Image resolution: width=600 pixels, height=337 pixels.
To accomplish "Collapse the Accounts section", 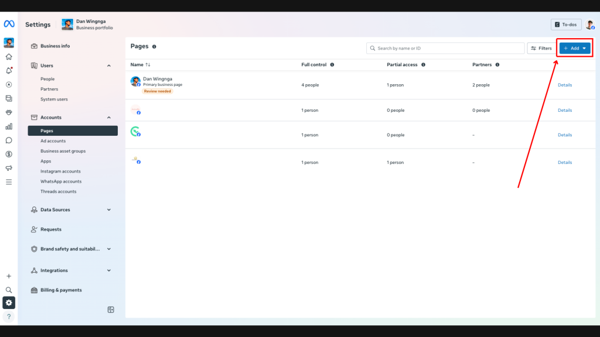I will tap(108, 118).
